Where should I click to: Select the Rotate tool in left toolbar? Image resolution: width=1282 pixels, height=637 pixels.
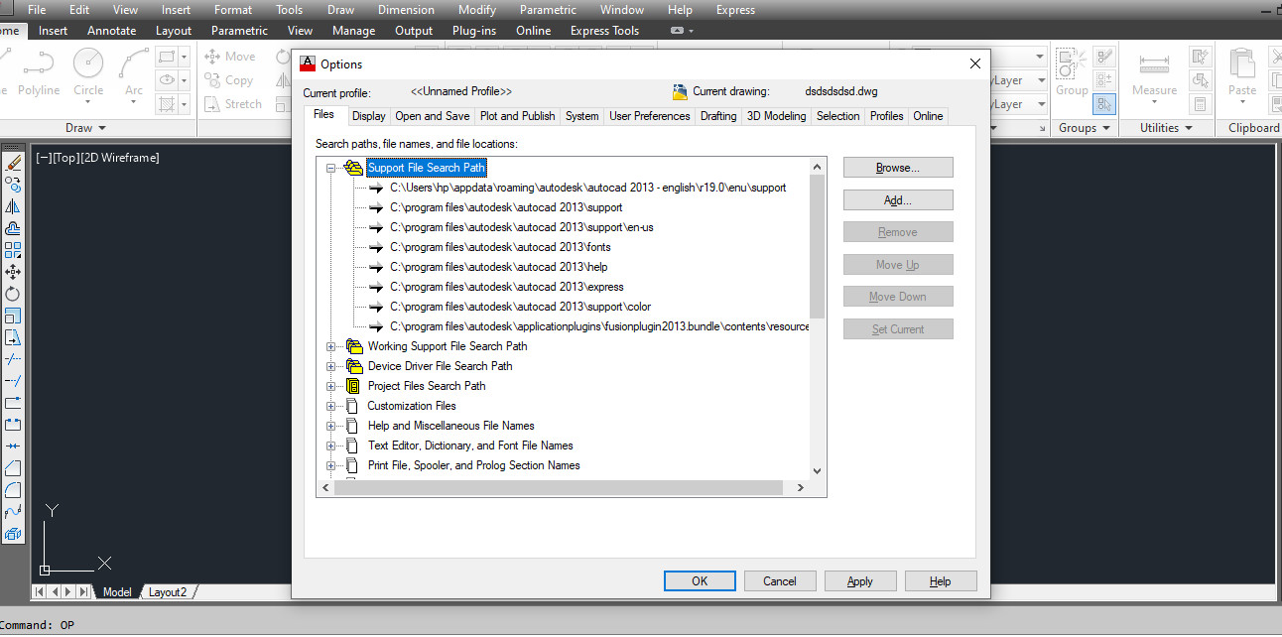(13, 294)
